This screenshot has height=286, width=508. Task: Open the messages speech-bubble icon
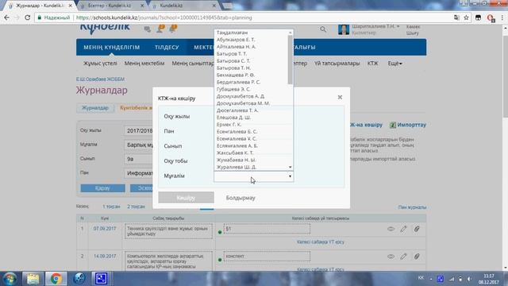pos(148,29)
